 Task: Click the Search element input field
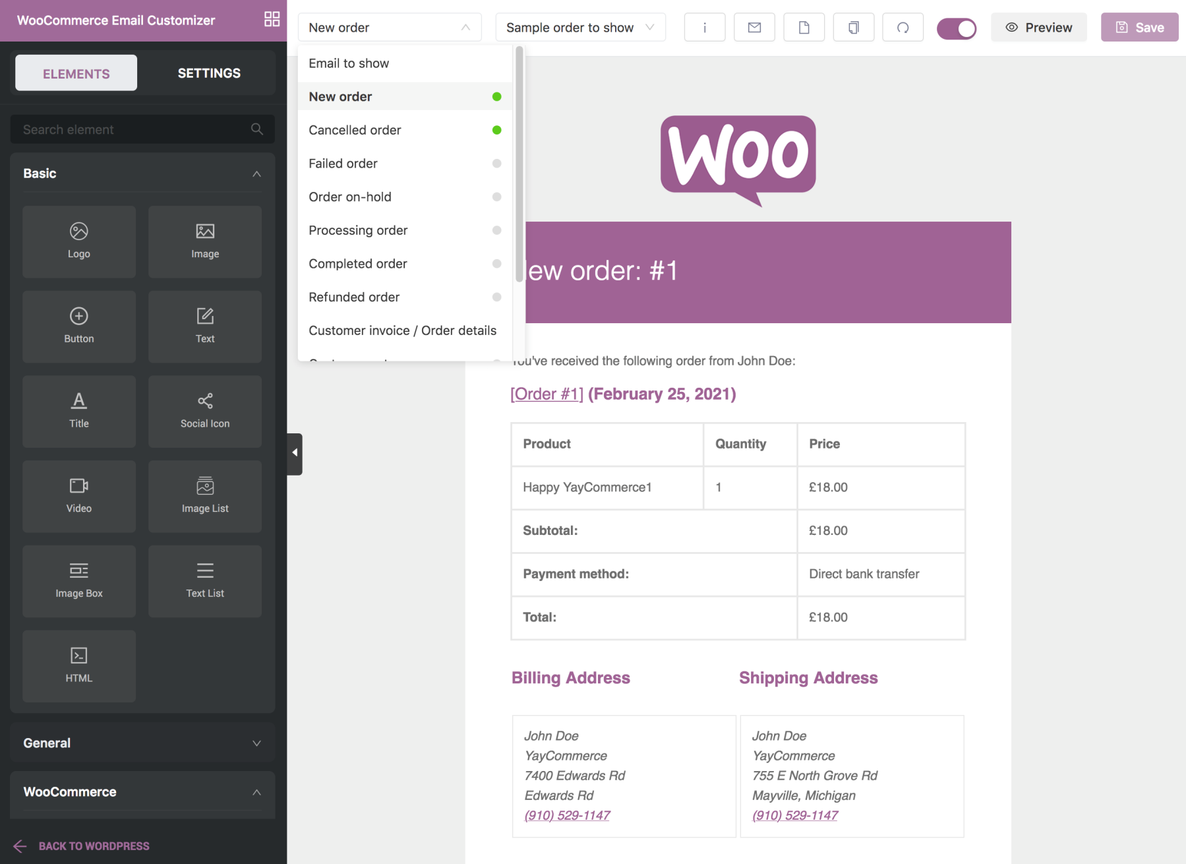(x=132, y=129)
